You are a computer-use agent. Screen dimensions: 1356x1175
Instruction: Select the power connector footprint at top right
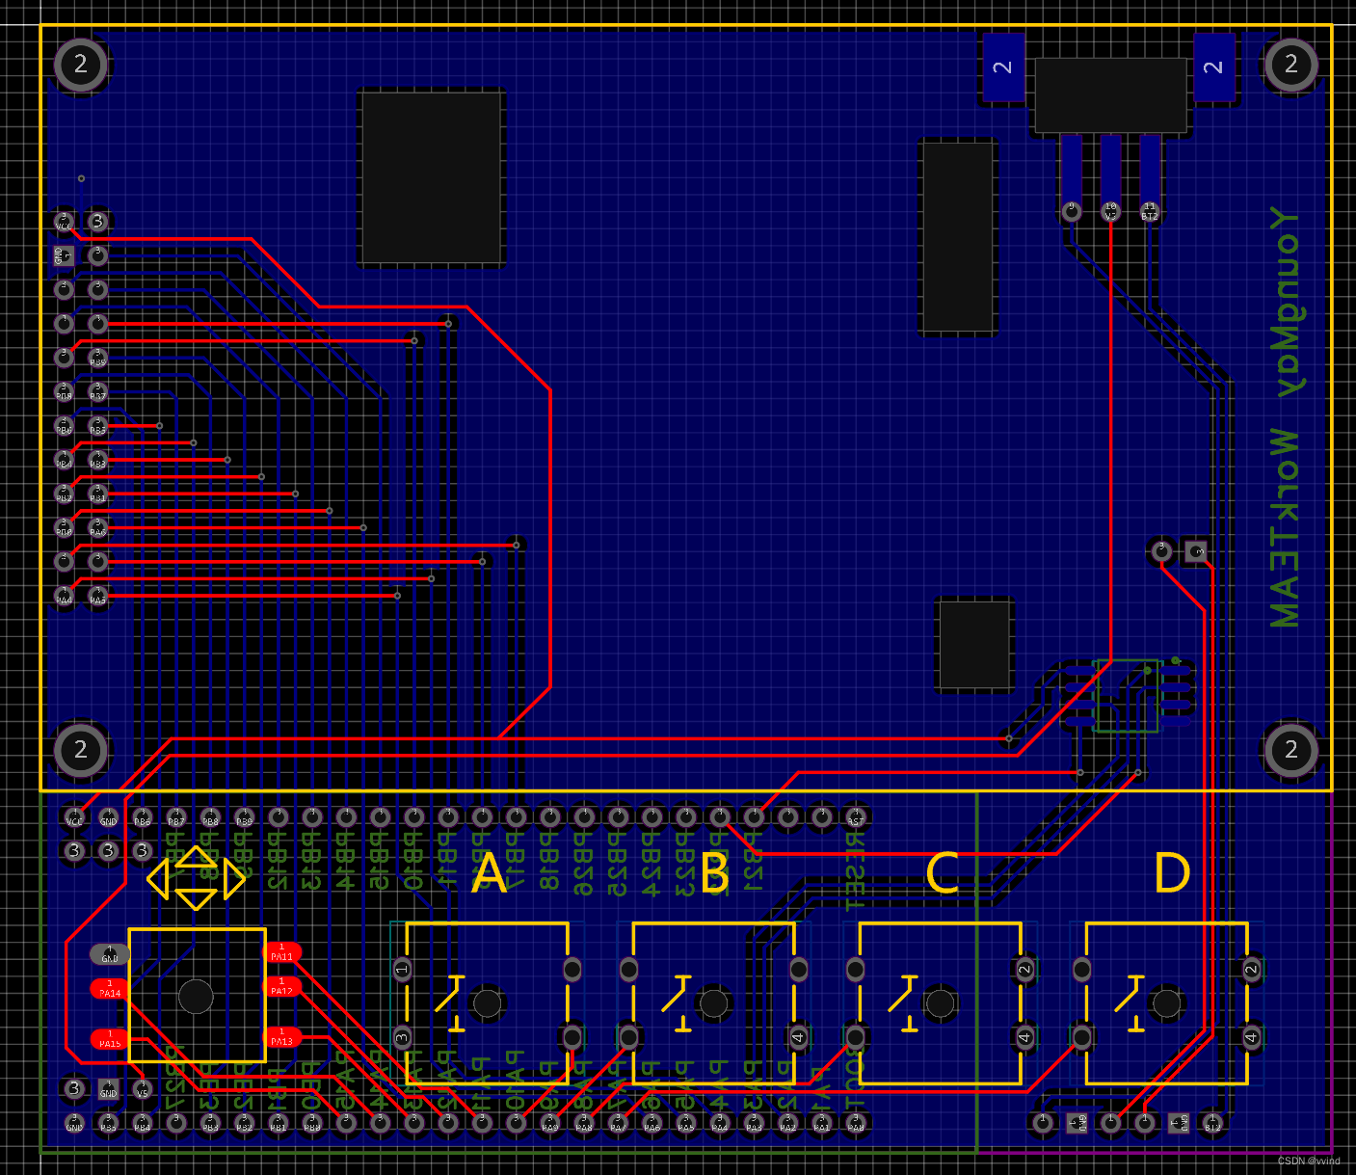1110,96
